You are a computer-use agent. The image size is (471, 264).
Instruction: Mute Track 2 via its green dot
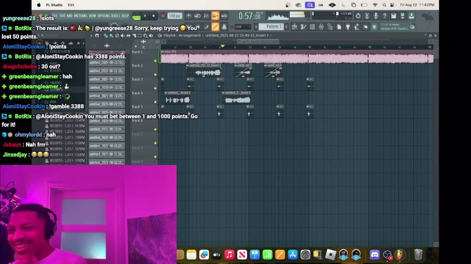(155, 74)
